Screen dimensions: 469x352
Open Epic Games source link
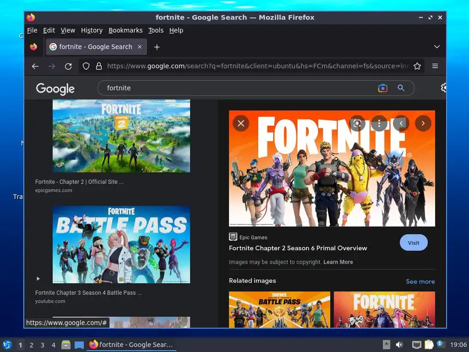[248, 237]
